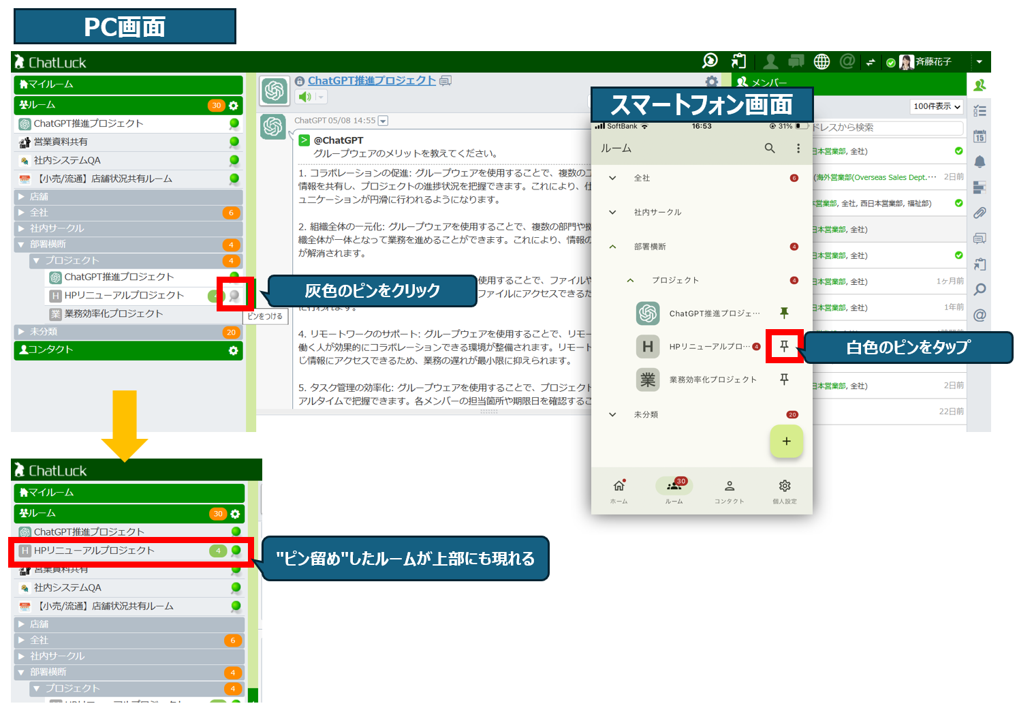Unpin HPリニューアルプロジェクト green pin in pinned list

(x=236, y=551)
